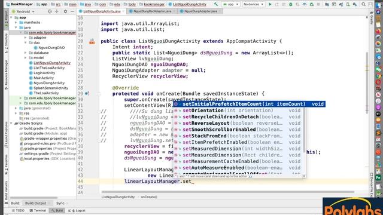Open Gradle tool window on right edge
The image size is (383, 215).
pyautogui.click(x=371, y=17)
